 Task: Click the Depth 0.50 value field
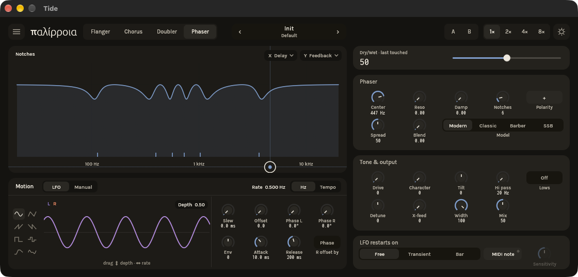click(x=191, y=205)
